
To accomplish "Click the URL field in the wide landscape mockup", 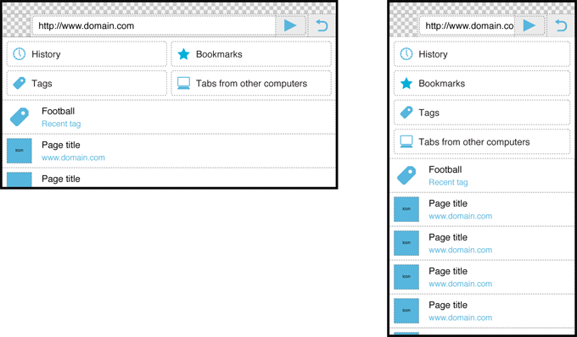I will tap(154, 25).
